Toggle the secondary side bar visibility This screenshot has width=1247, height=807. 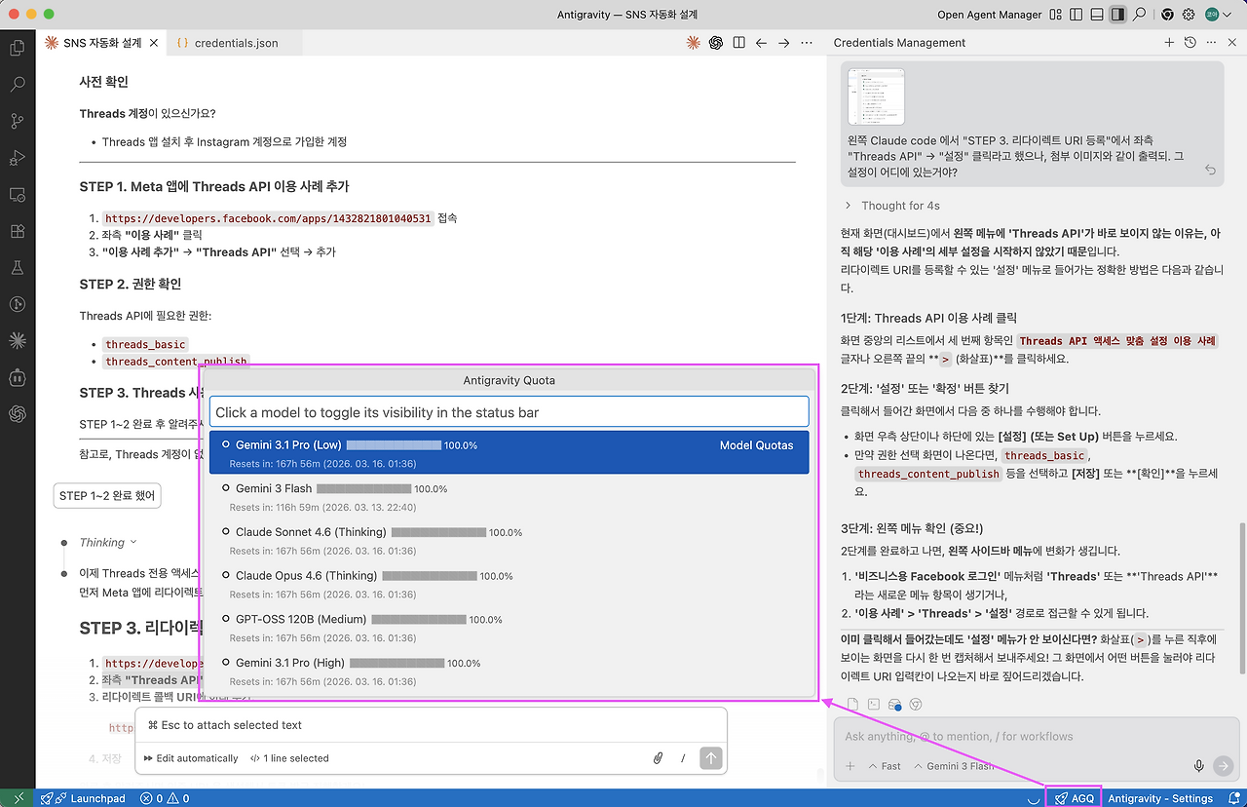(1117, 15)
